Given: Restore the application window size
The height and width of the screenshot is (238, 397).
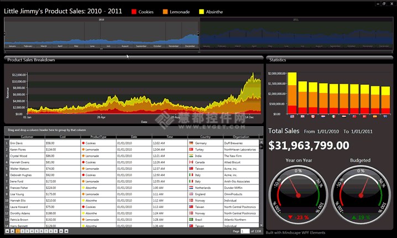Looking at the screenshot, I should tap(384, 3).
